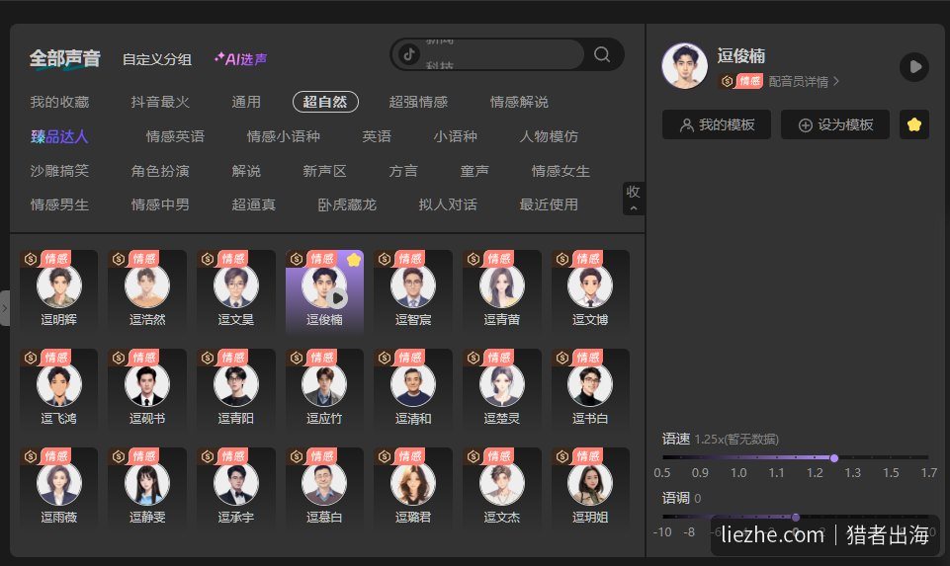Image resolution: width=950 pixels, height=566 pixels.
Task: Select 英语 category
Action: [377, 136]
